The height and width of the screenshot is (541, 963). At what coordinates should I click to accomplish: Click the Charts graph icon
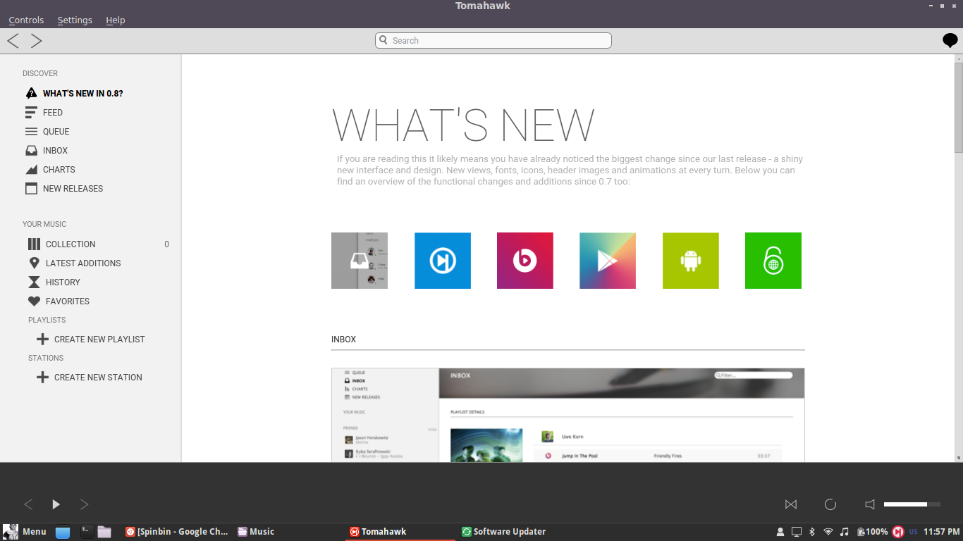coord(31,169)
